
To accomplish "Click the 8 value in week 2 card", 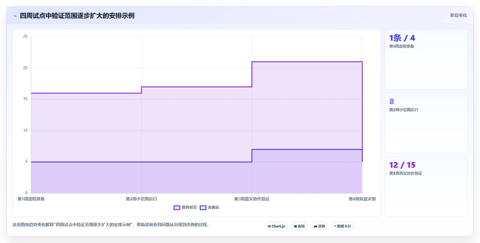I will tap(392, 101).
